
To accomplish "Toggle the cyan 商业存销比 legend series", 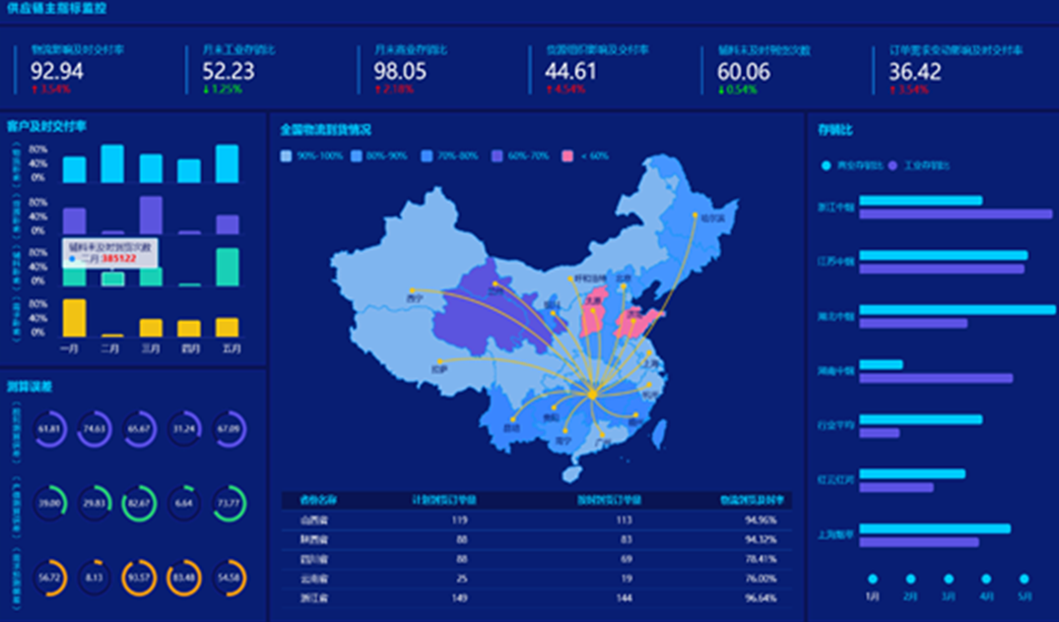I will [x=852, y=166].
